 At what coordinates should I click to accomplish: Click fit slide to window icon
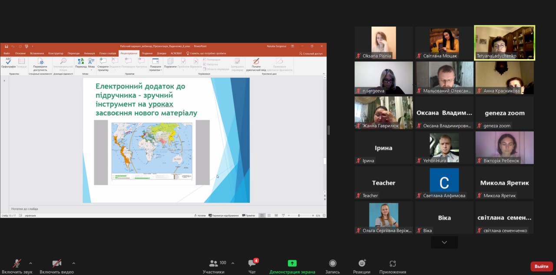click(324, 215)
